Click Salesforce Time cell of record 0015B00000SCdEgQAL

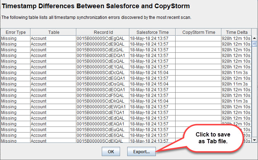[152, 38]
